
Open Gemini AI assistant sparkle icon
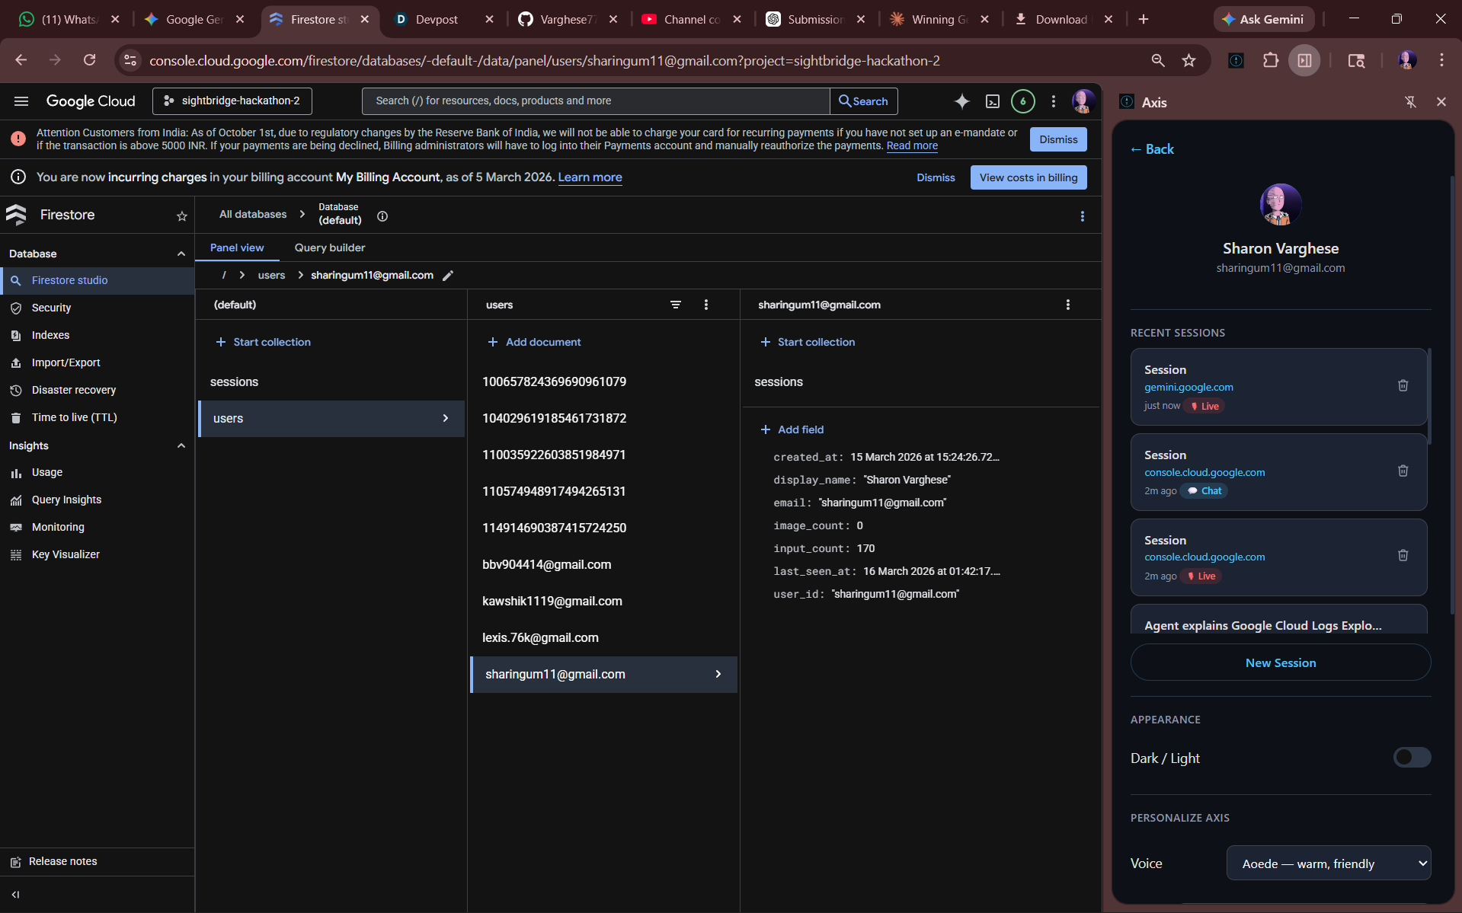click(x=962, y=101)
